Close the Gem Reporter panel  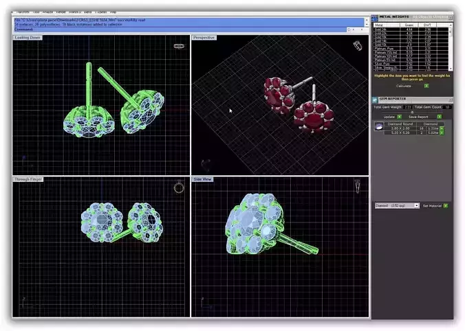451,100
